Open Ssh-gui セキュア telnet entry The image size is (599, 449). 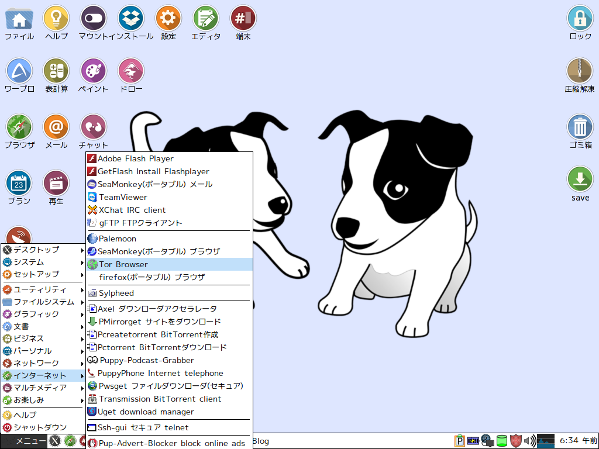tap(170, 427)
